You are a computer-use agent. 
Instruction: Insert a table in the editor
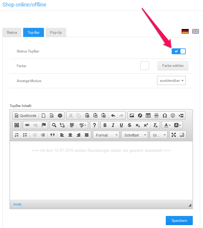(148, 115)
